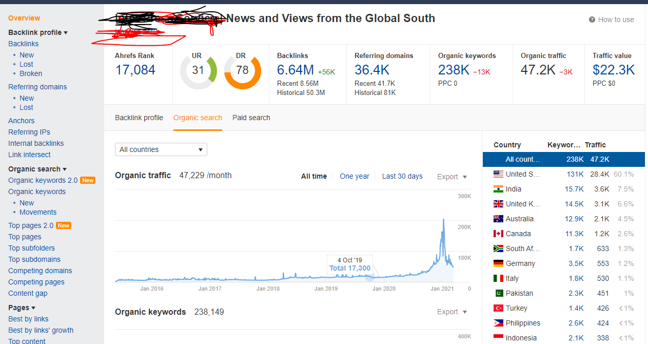This screenshot has height=344, width=648.
Task: Click the India flag icon
Action: pyautogui.click(x=498, y=189)
